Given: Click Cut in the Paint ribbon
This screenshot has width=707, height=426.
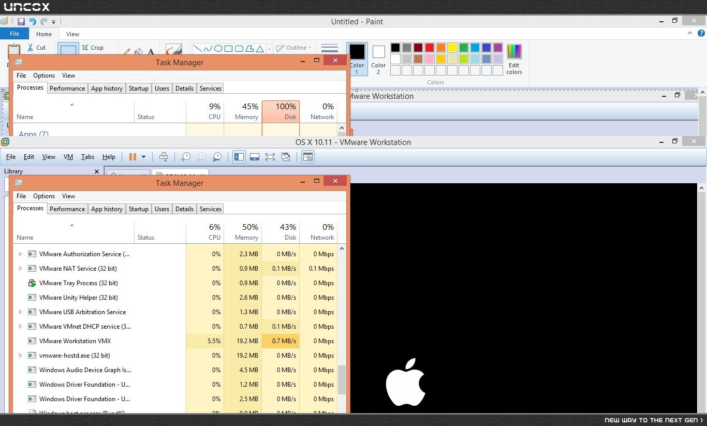Looking at the screenshot, I should coord(36,48).
